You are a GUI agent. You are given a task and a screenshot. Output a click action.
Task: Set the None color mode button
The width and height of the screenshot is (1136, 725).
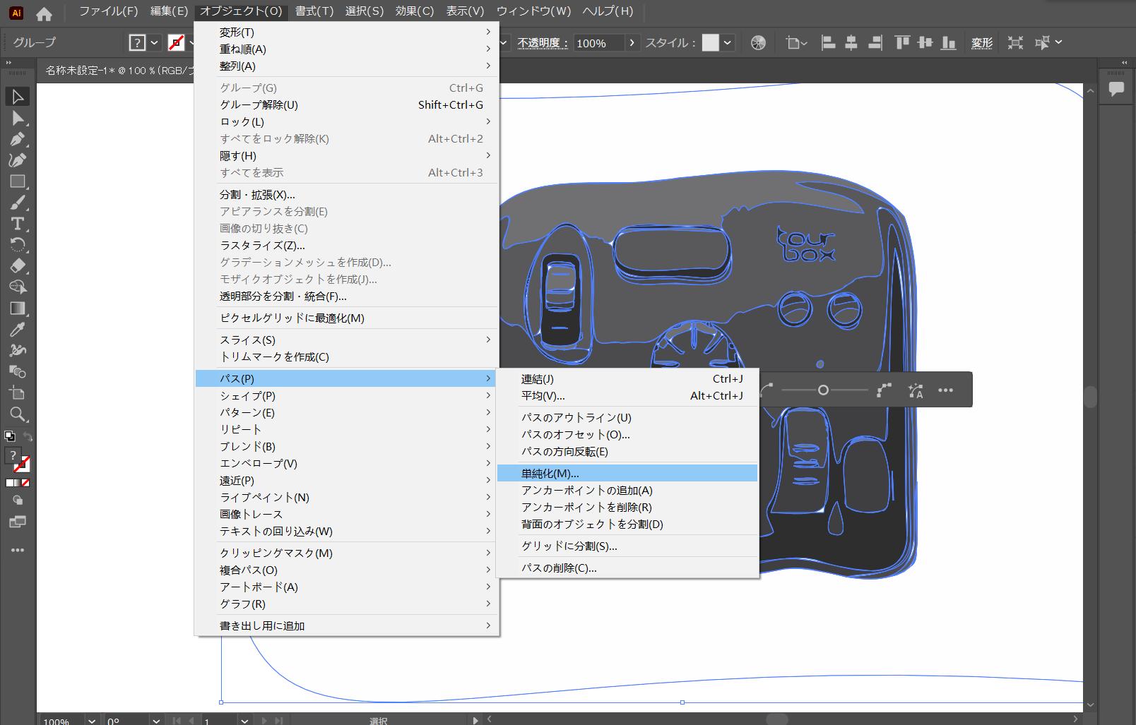tap(25, 483)
